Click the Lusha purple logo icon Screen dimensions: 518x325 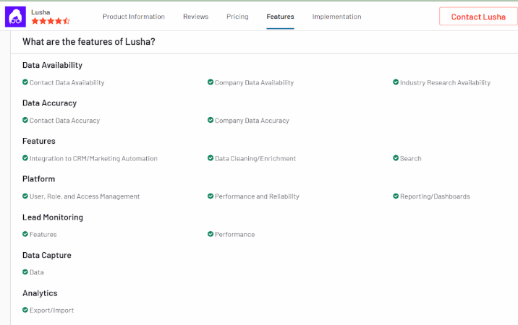point(15,17)
